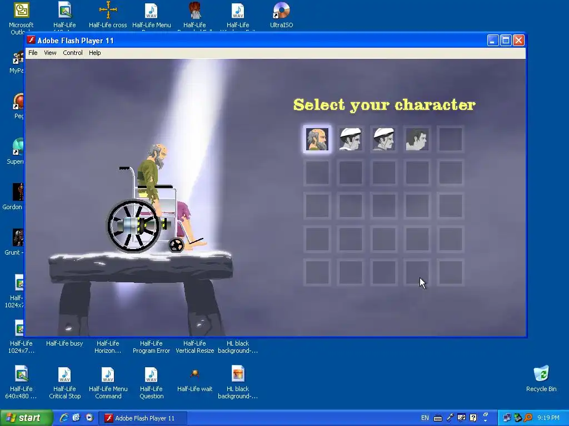The width and height of the screenshot is (569, 426).
Task: Click the language bar help question icon
Action: [473, 418]
